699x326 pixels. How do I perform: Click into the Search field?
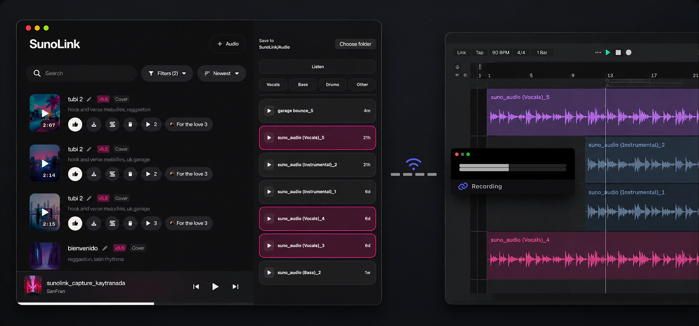(x=81, y=73)
